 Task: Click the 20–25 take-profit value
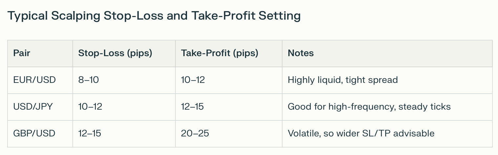pos(195,133)
